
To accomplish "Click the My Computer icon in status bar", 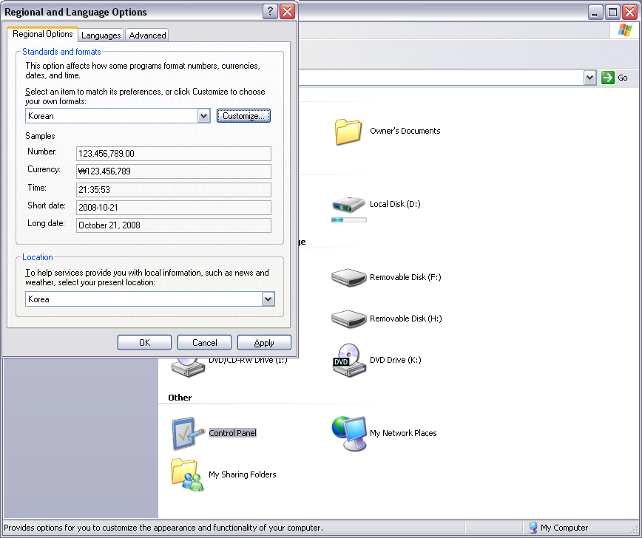I will 533,528.
